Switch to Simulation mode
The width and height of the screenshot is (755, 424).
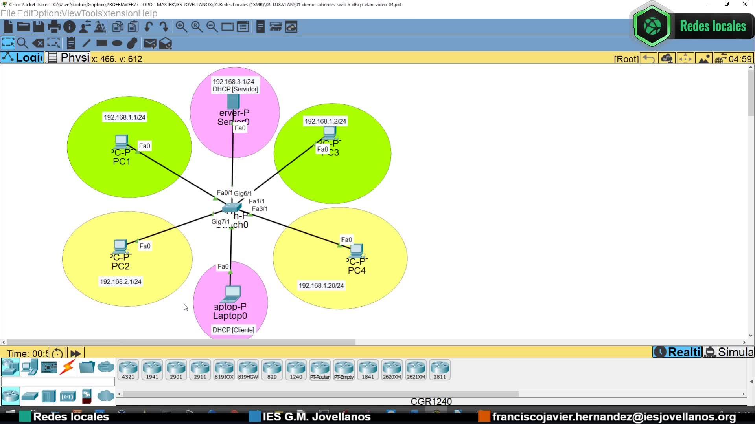pyautogui.click(x=729, y=352)
